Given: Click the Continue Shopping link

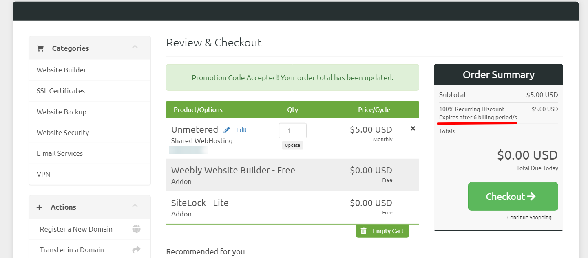Looking at the screenshot, I should [x=529, y=218].
